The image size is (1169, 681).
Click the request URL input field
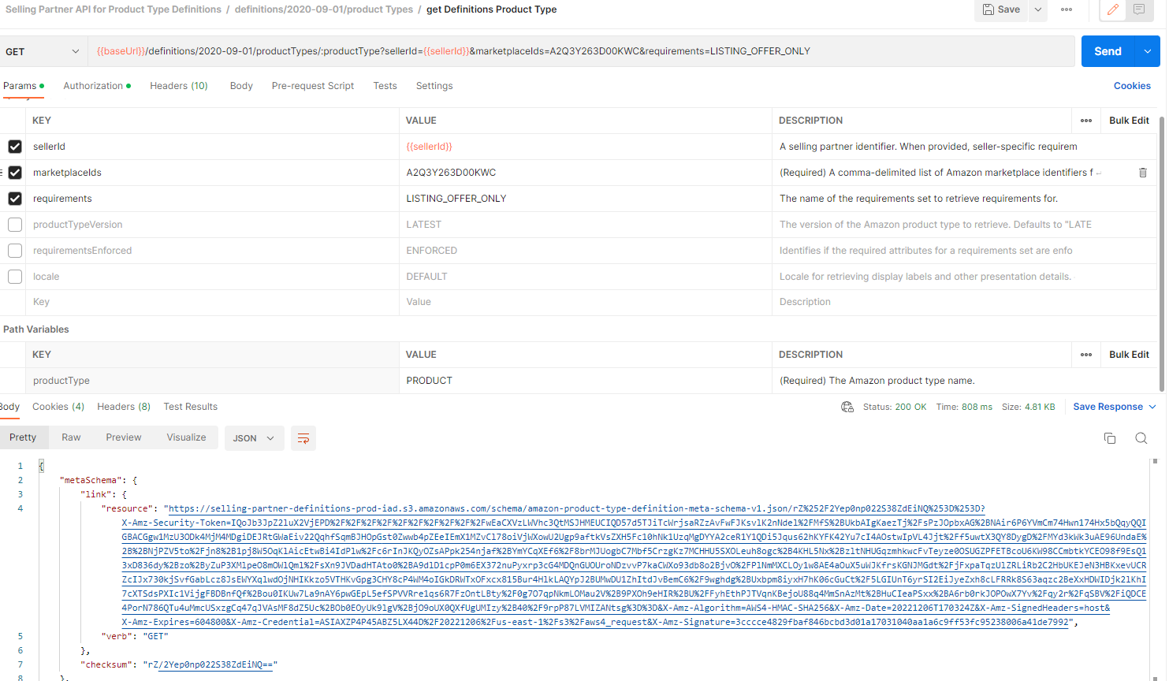tap(581, 51)
